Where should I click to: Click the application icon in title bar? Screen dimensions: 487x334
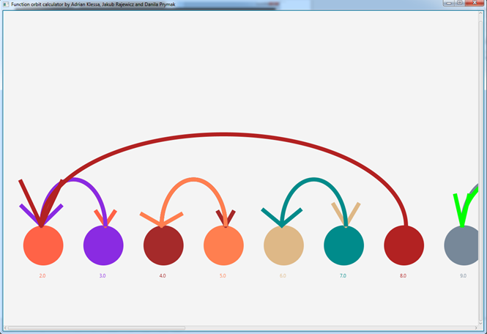tap(6, 4)
